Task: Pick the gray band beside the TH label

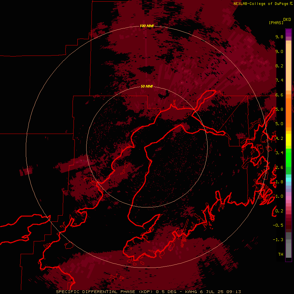Action: tap(288, 251)
